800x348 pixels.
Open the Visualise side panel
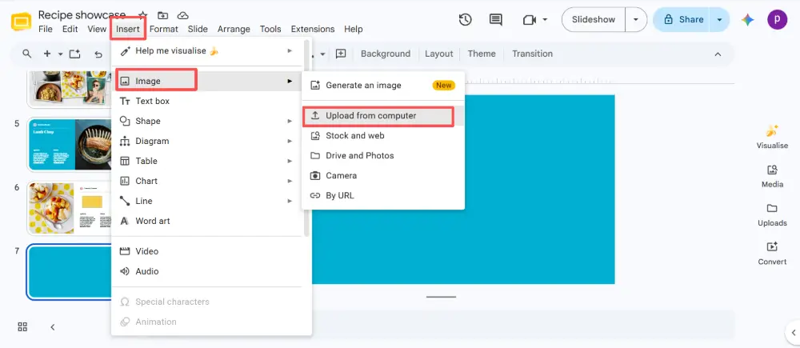772,136
